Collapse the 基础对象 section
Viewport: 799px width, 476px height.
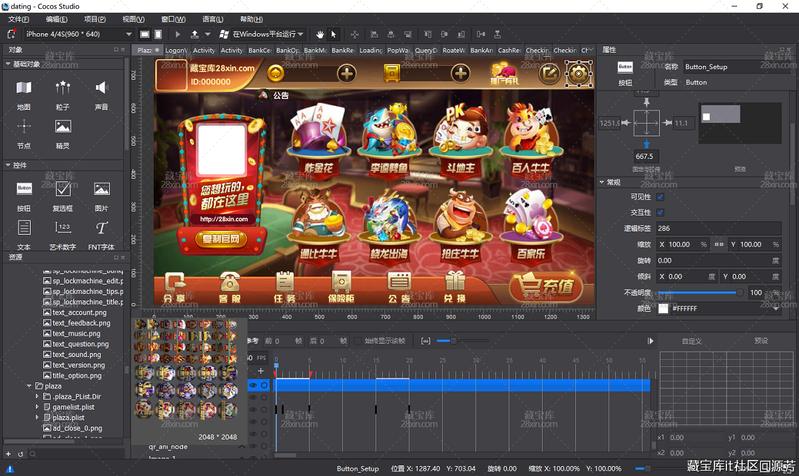pyautogui.click(x=7, y=64)
